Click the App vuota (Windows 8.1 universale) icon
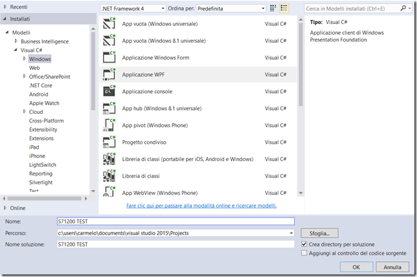The image size is (417, 277). point(109,40)
